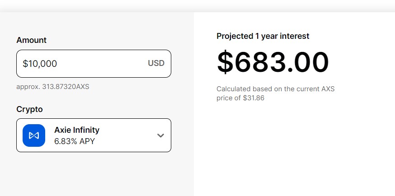Click the approx. 313.87320AXS conversion text
This screenshot has height=196, width=395.
[52, 87]
